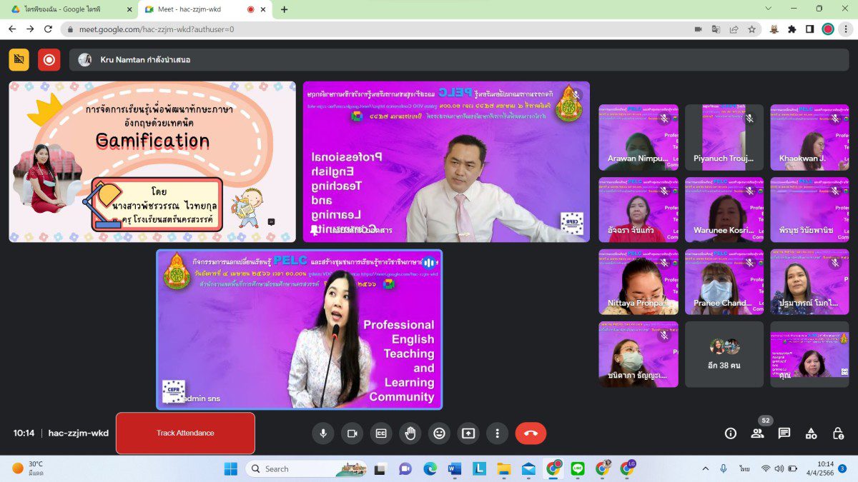
Task: Open the Windows Start menu
Action: click(x=231, y=468)
